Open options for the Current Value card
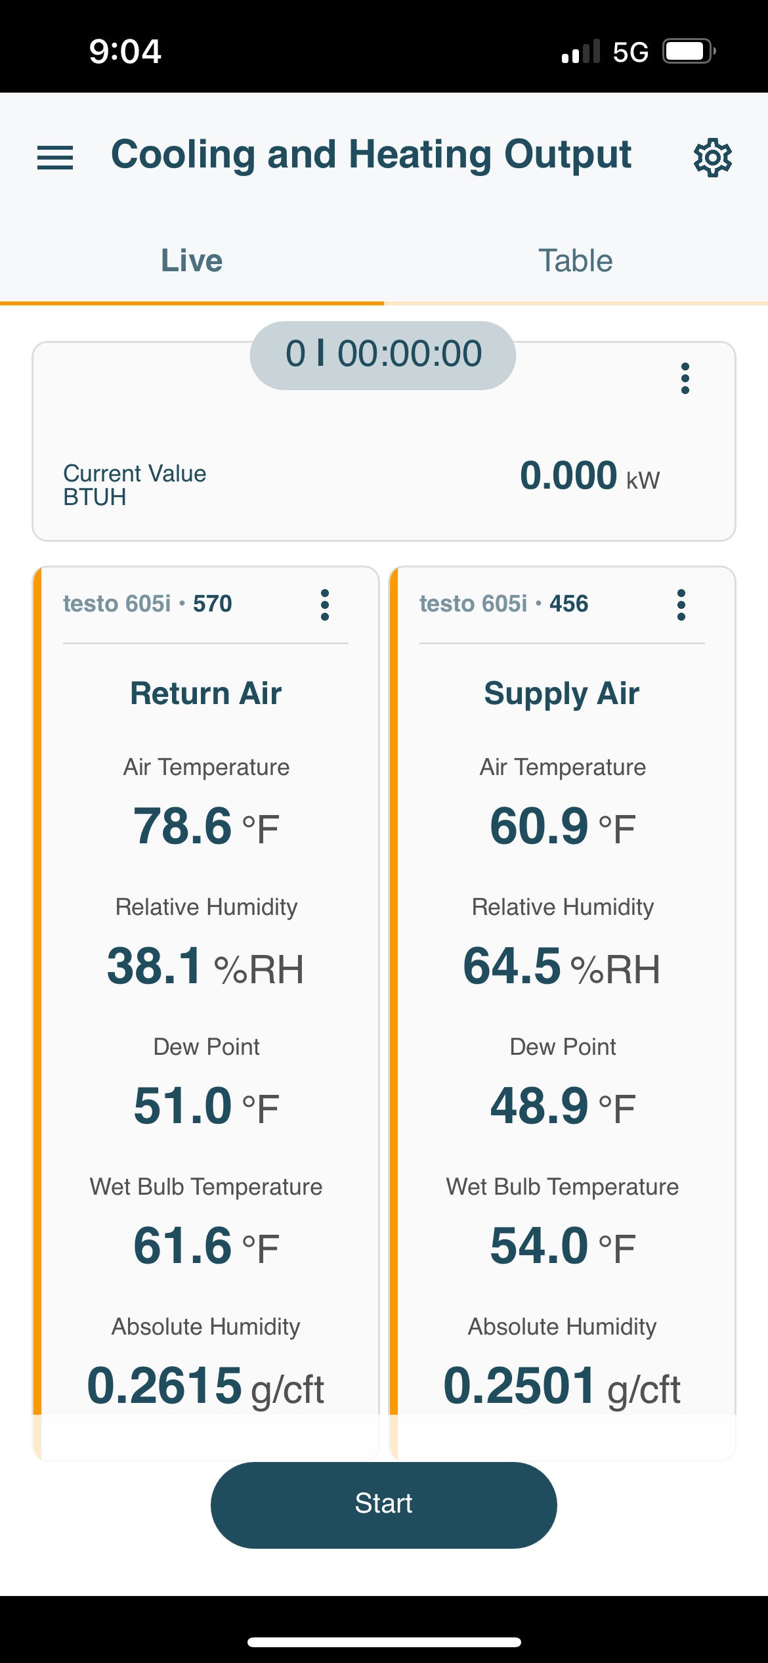Image resolution: width=768 pixels, height=1663 pixels. click(x=685, y=378)
